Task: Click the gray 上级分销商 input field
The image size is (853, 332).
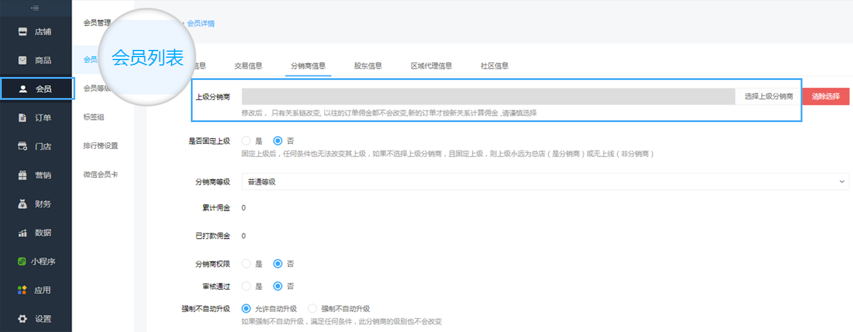Action: click(488, 96)
